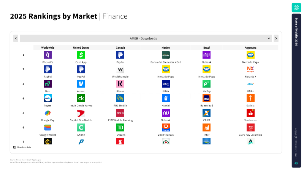Go to the next ranking view arrow
304x171 pixels.
click(x=276, y=38)
